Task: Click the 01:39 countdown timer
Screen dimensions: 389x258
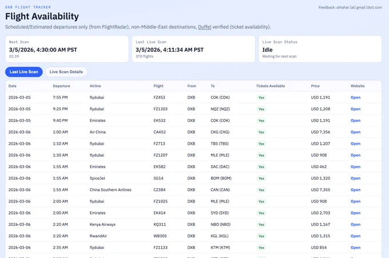Action: (x=14, y=56)
